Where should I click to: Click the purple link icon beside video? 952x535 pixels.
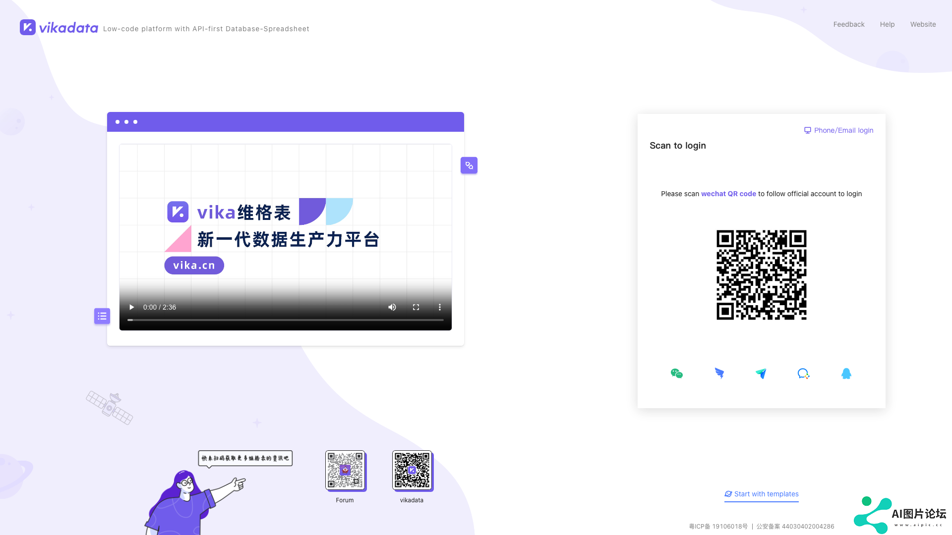(x=469, y=165)
